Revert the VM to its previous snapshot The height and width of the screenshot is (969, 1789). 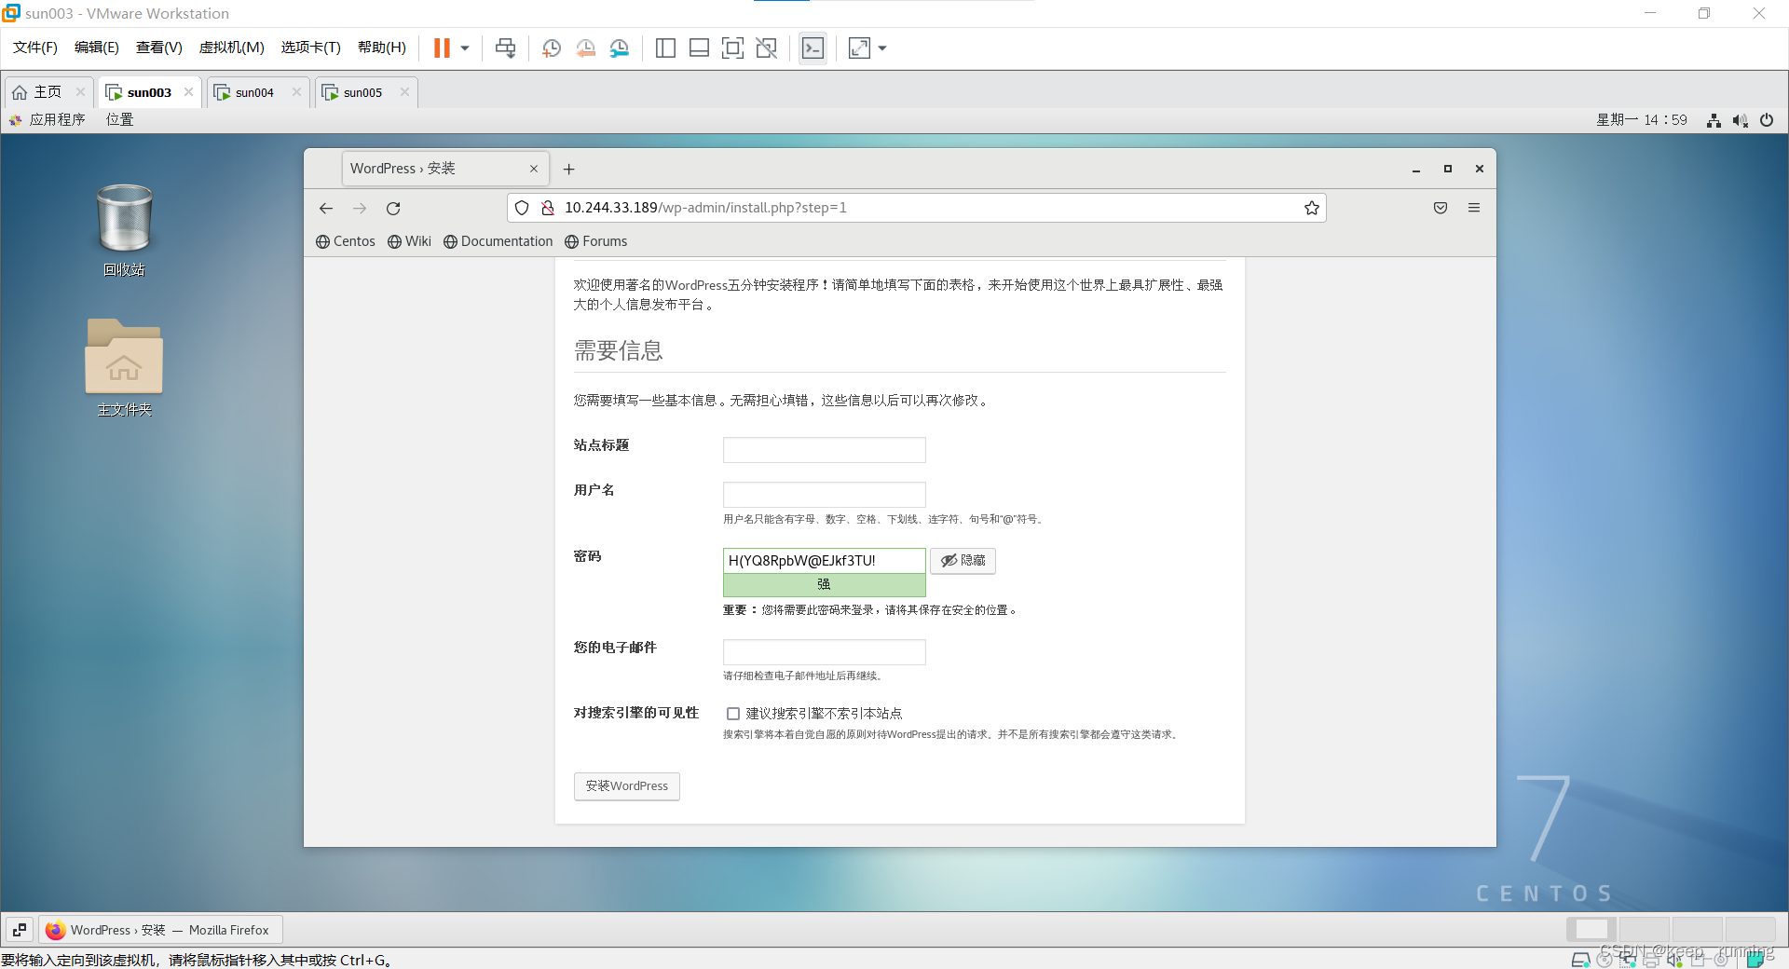[x=585, y=48]
